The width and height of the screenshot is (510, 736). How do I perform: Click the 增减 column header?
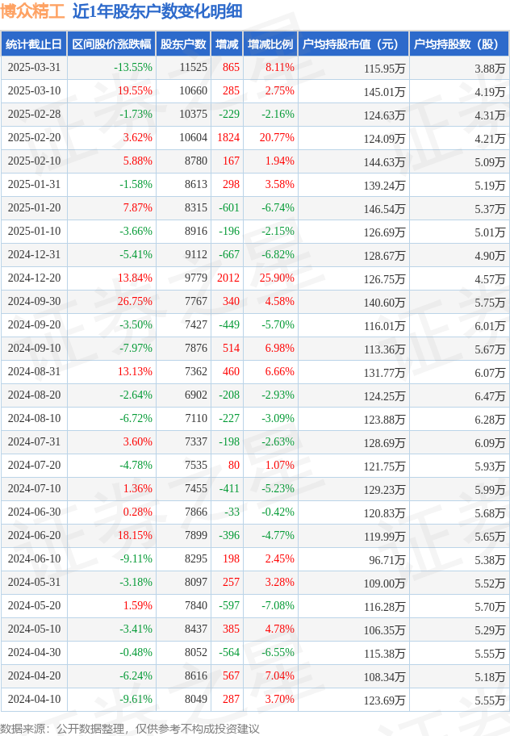228,44
